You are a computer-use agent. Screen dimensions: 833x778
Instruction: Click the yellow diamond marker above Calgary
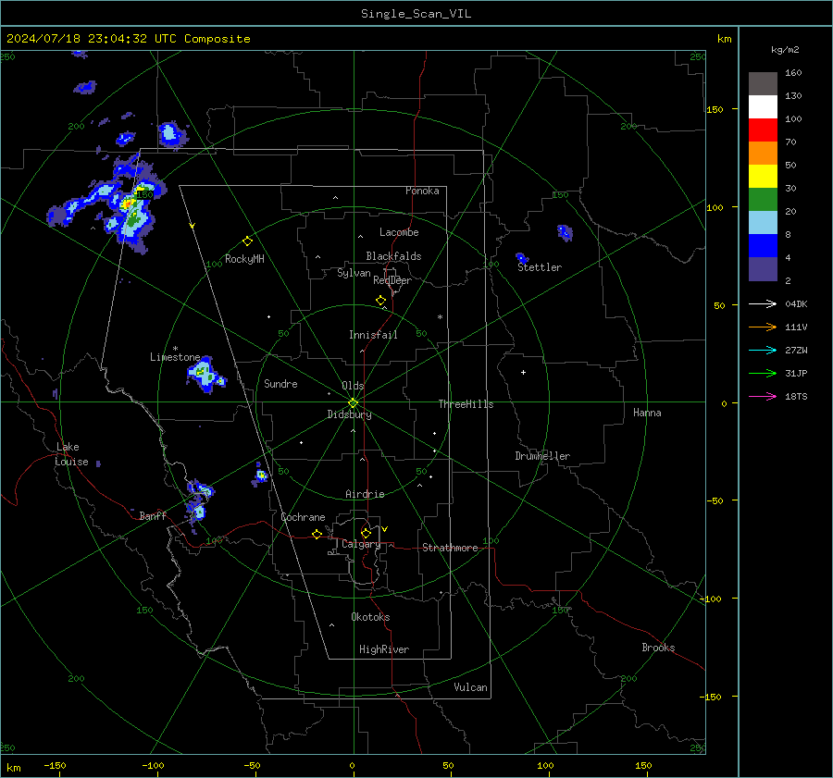(366, 533)
